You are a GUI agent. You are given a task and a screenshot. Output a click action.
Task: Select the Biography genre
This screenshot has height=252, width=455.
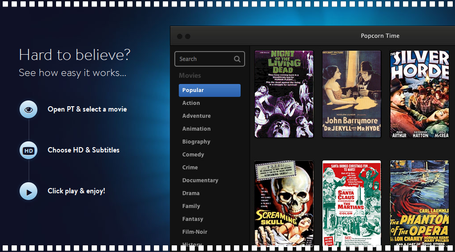(x=196, y=142)
